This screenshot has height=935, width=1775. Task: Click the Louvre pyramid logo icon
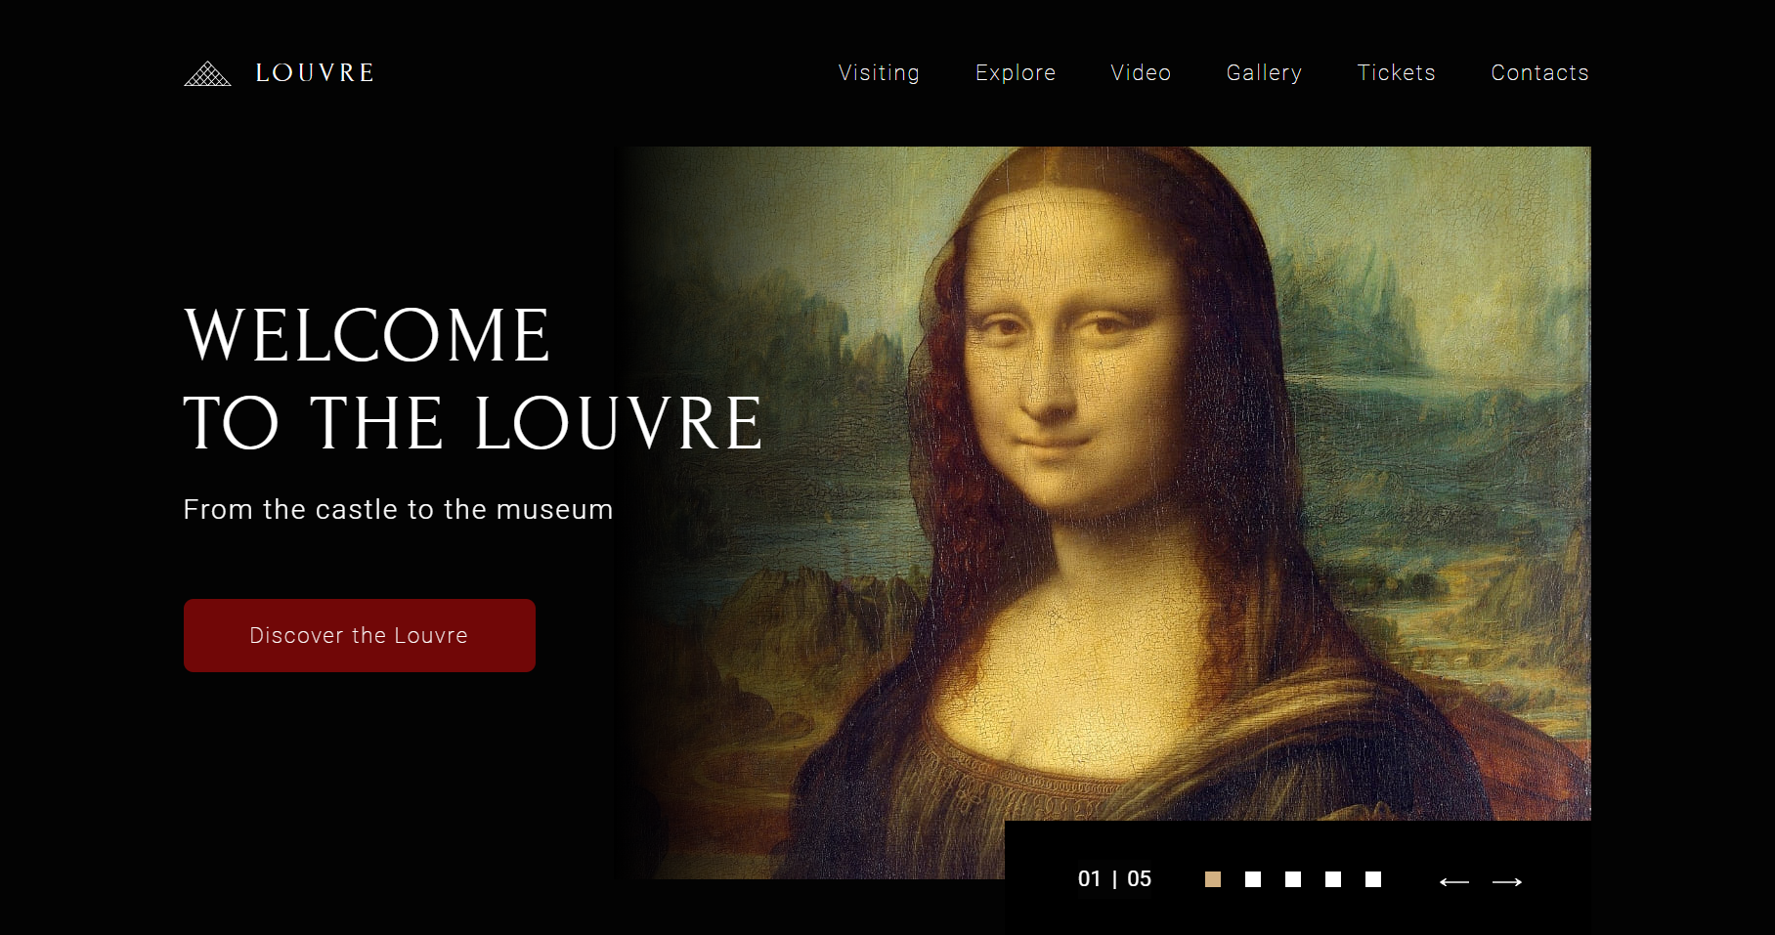[207, 73]
